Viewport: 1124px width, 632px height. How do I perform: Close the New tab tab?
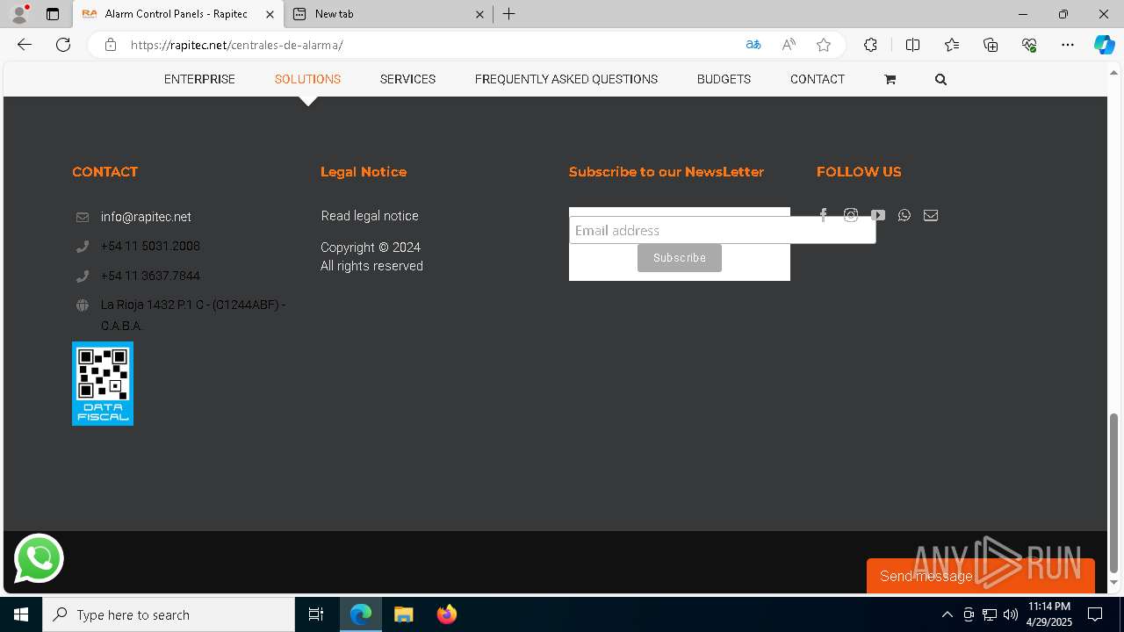pos(480,14)
